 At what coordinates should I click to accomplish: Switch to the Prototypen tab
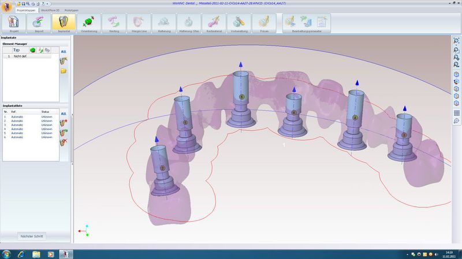pyautogui.click(x=72, y=10)
